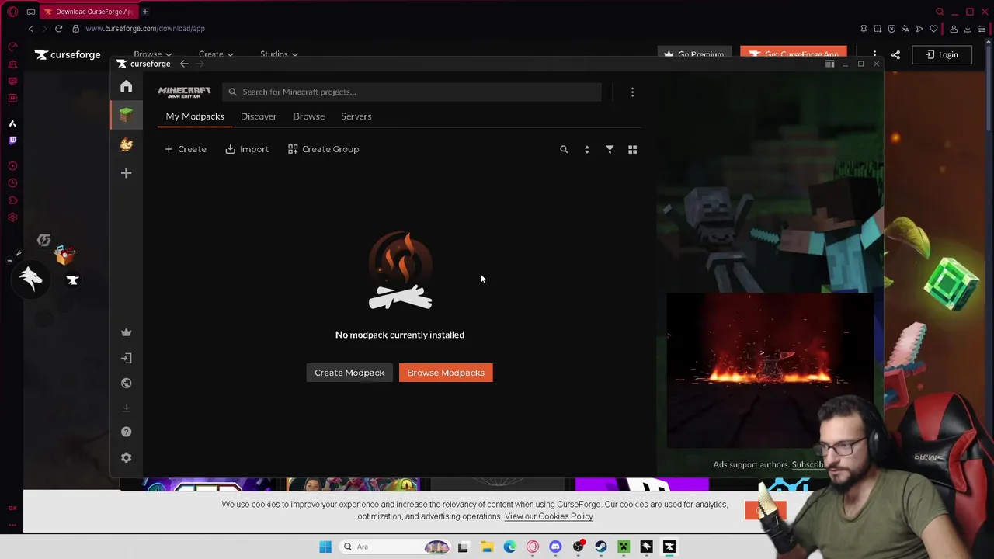Viewport: 994px width, 559px height.
Task: Open Steam from the taskbar
Action: coord(601,547)
